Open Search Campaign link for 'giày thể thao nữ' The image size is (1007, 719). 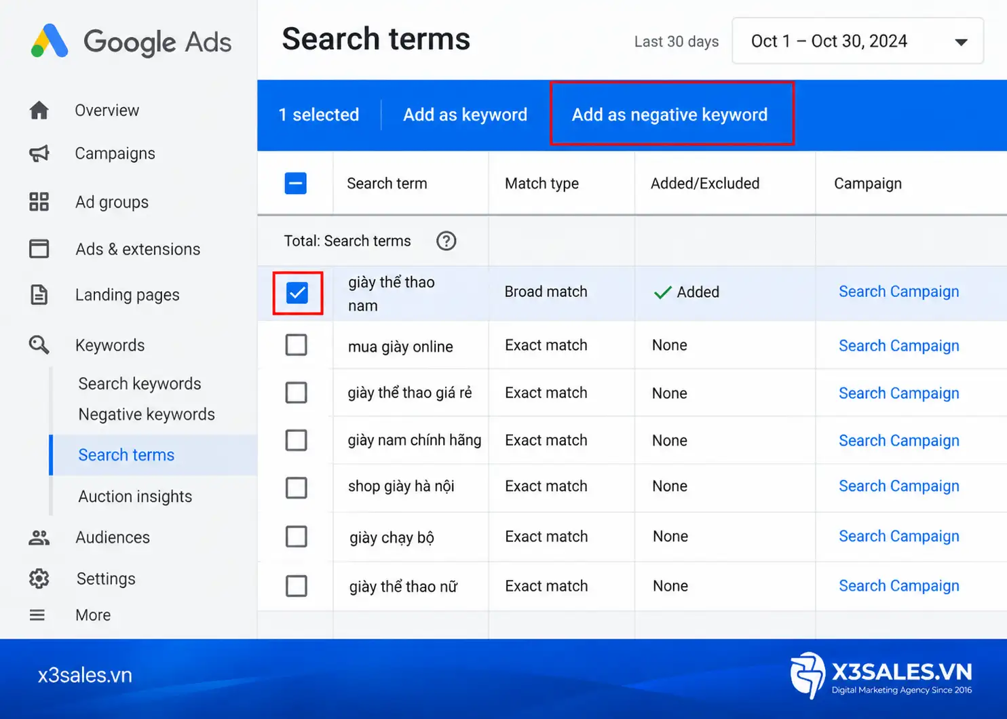(x=899, y=586)
